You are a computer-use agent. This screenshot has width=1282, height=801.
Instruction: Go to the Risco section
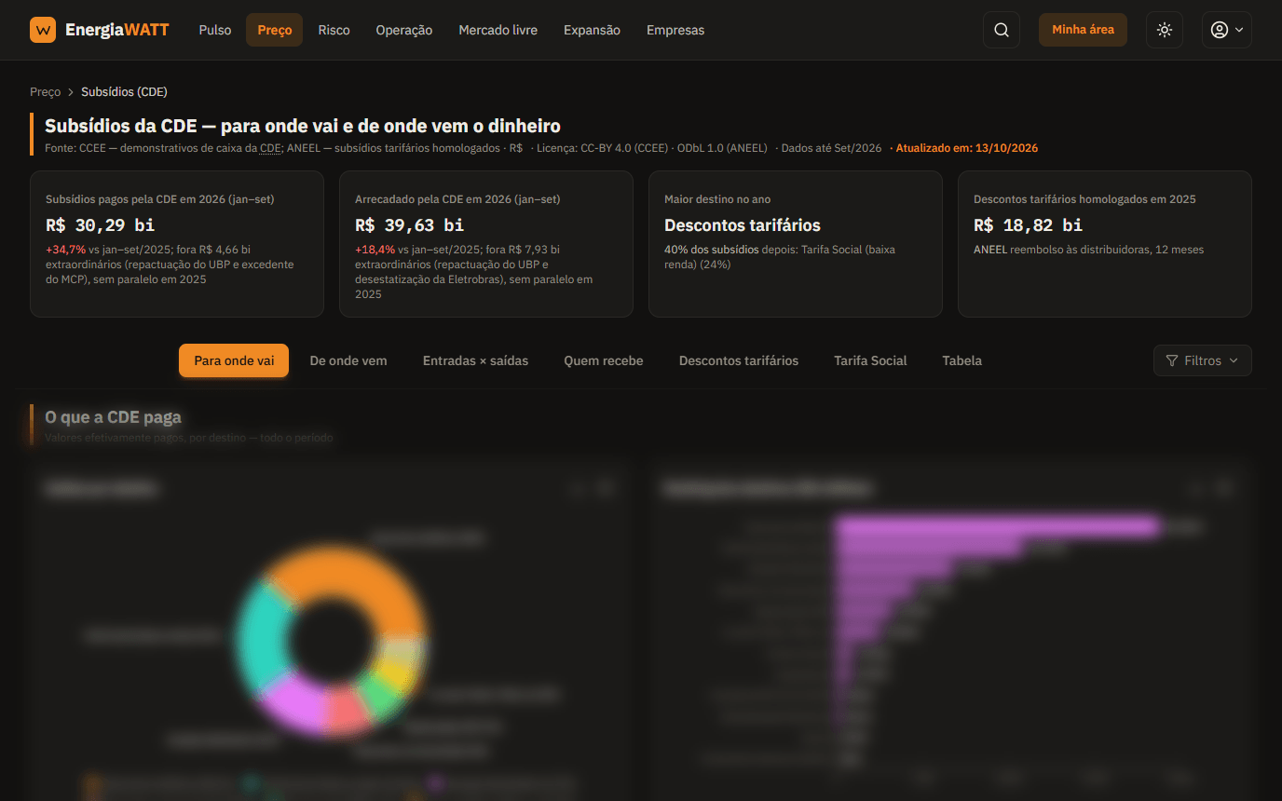[x=334, y=30]
